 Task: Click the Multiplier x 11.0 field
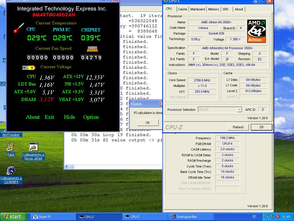(202, 86)
